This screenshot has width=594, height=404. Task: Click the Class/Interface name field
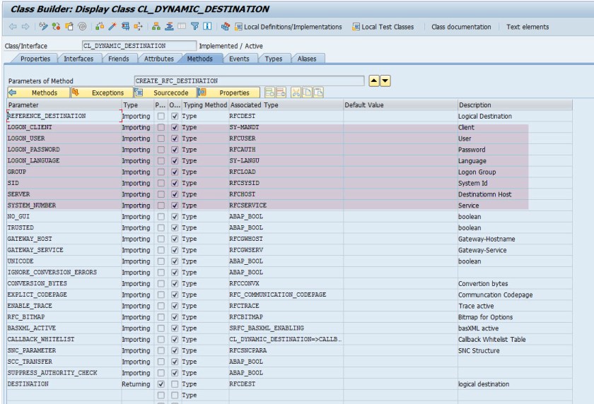(132, 46)
